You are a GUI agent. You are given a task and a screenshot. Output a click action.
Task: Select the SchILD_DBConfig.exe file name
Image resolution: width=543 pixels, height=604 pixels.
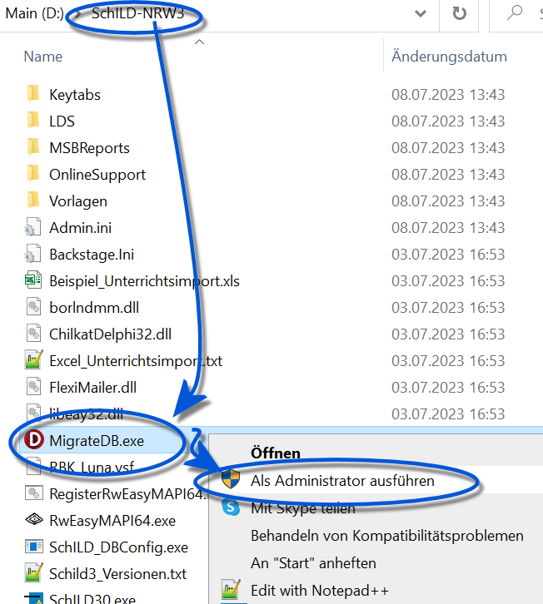(118, 547)
